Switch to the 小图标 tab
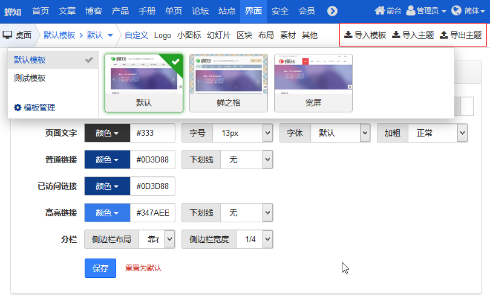The width and height of the screenshot is (490, 299). (x=189, y=35)
